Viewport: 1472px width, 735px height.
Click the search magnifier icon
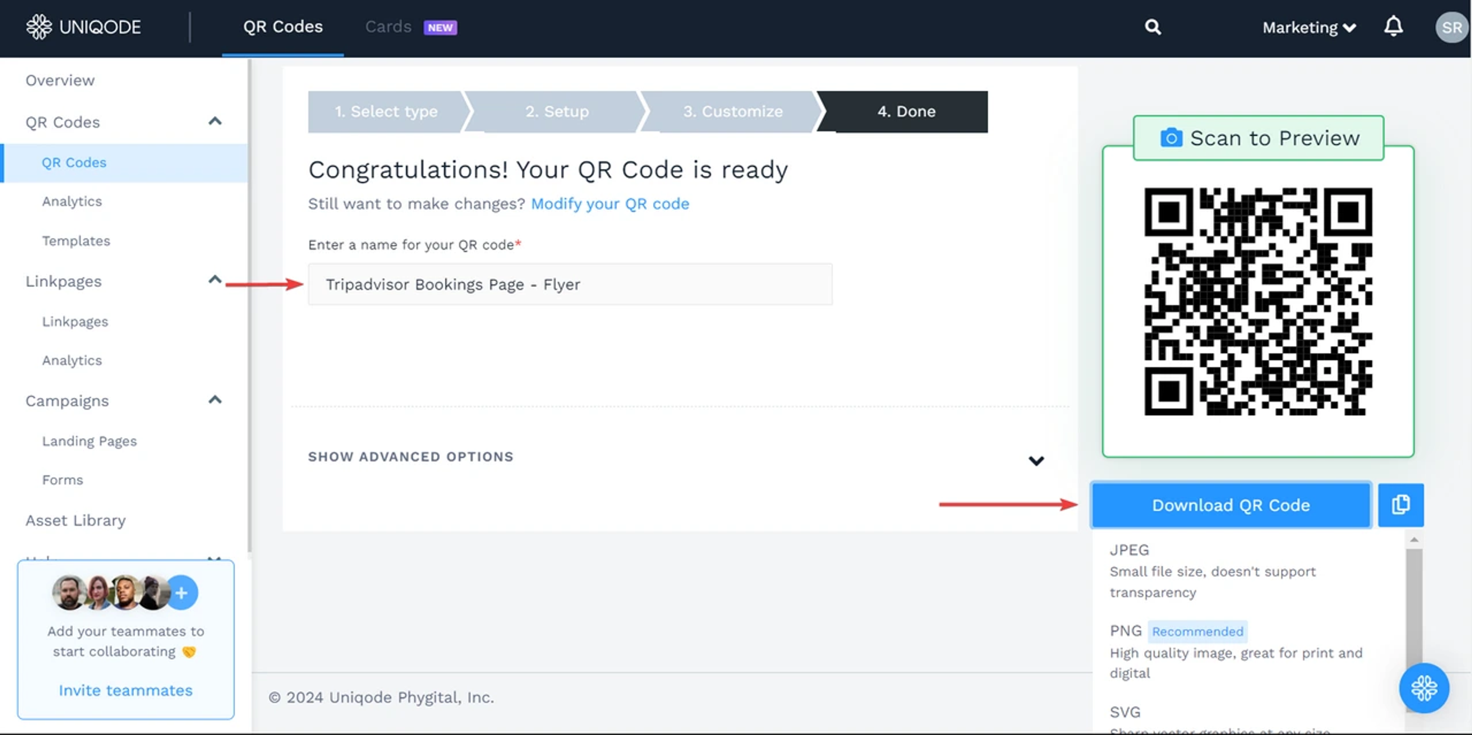pyautogui.click(x=1153, y=27)
